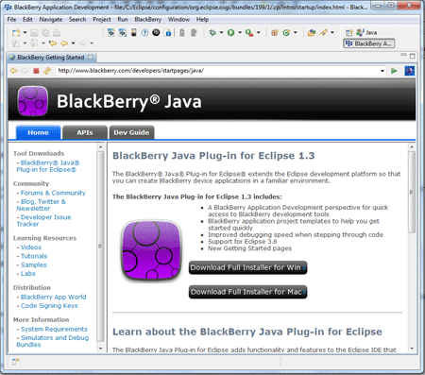Click the green Go to URL arrow

394,71
